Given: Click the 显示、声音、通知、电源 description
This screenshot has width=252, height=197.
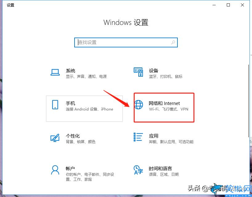Looking at the screenshot, I should pos(86,77).
